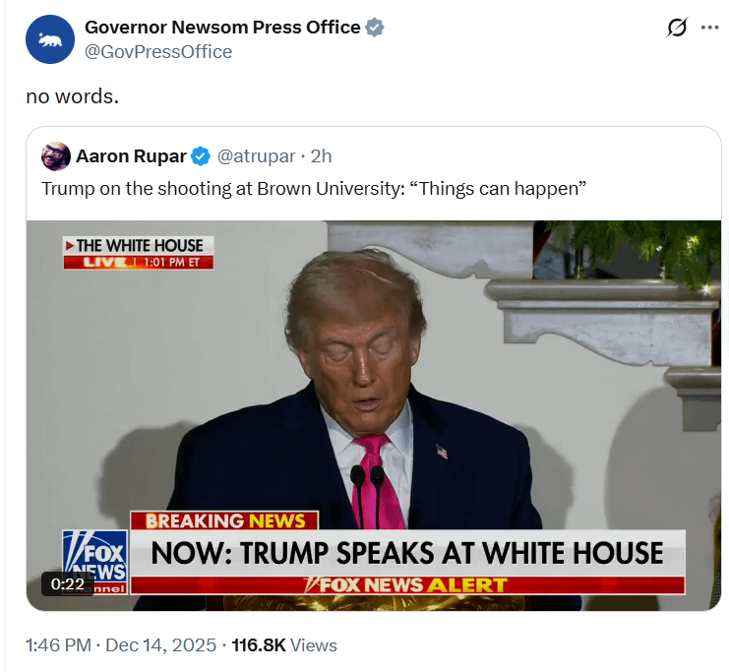Click the Fox News logo in the video
This screenshot has height=672, width=729.
coord(95,562)
